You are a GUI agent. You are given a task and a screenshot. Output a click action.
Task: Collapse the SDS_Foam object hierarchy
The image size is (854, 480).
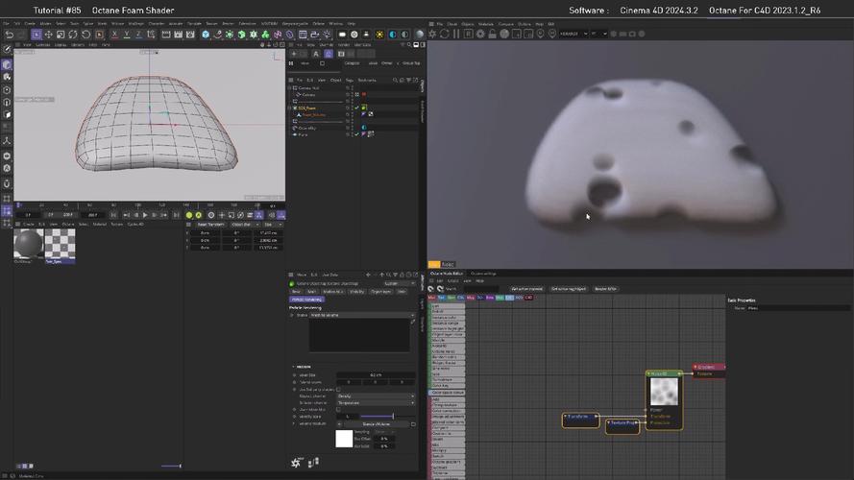click(x=290, y=108)
